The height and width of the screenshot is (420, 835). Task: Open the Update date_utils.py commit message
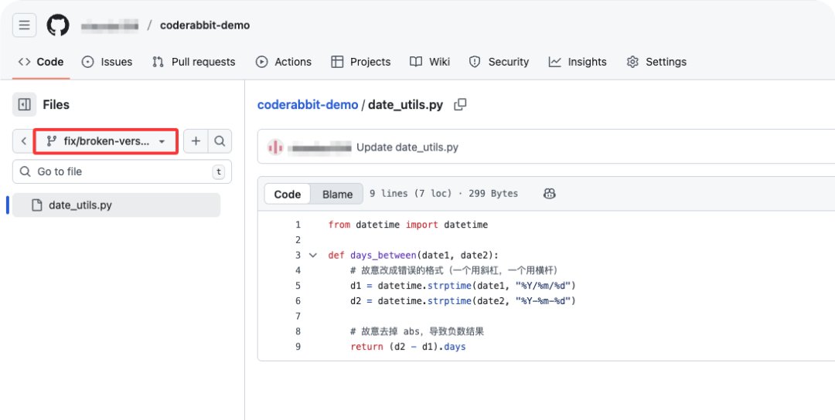tap(407, 147)
